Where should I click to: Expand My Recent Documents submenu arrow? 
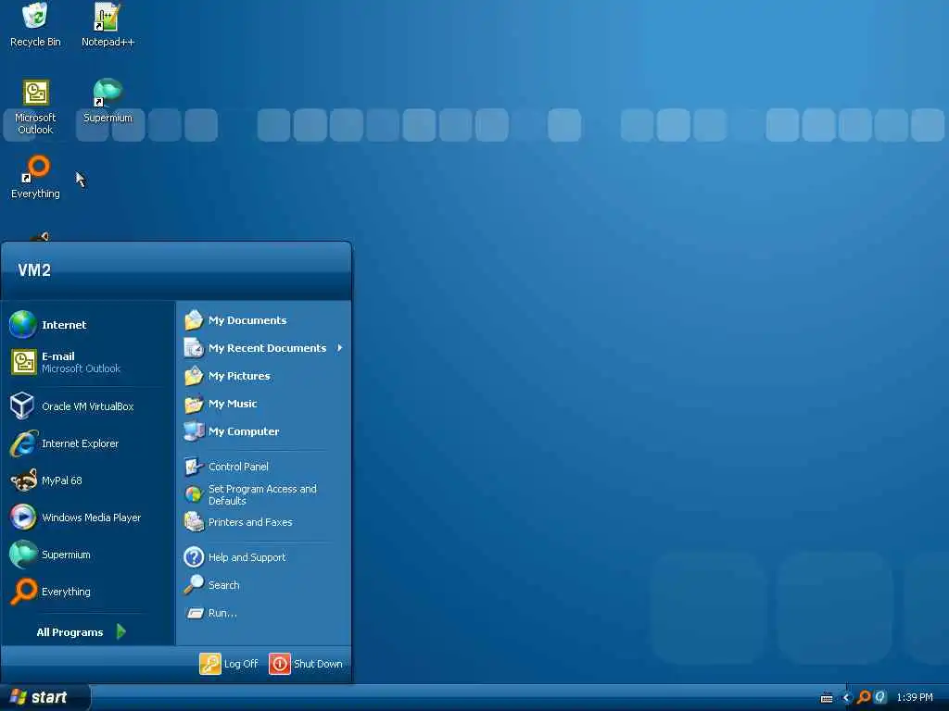click(x=340, y=348)
